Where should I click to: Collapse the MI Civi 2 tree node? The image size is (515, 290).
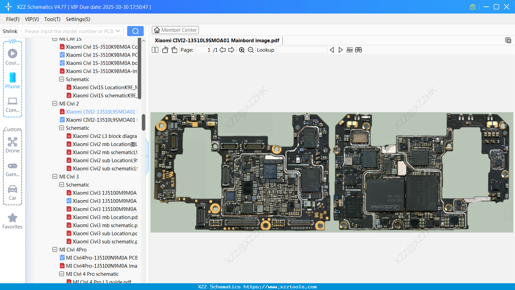(55, 103)
